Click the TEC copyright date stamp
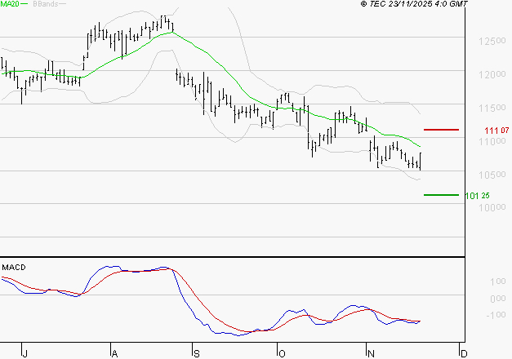The width and height of the screenshot is (512, 359). (x=414, y=4)
